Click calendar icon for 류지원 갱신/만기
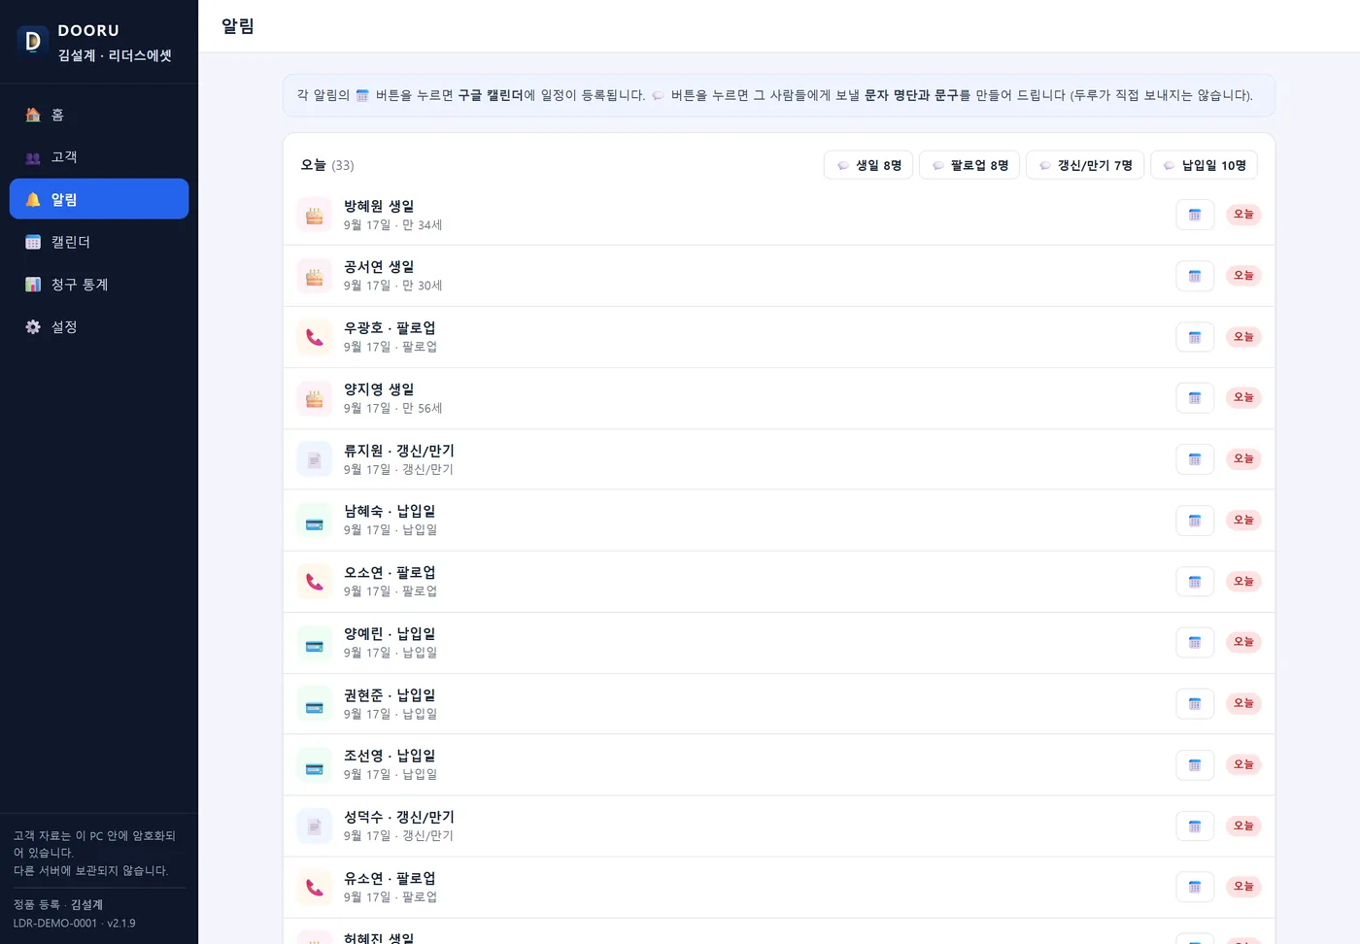This screenshot has width=1360, height=944. [x=1195, y=459]
